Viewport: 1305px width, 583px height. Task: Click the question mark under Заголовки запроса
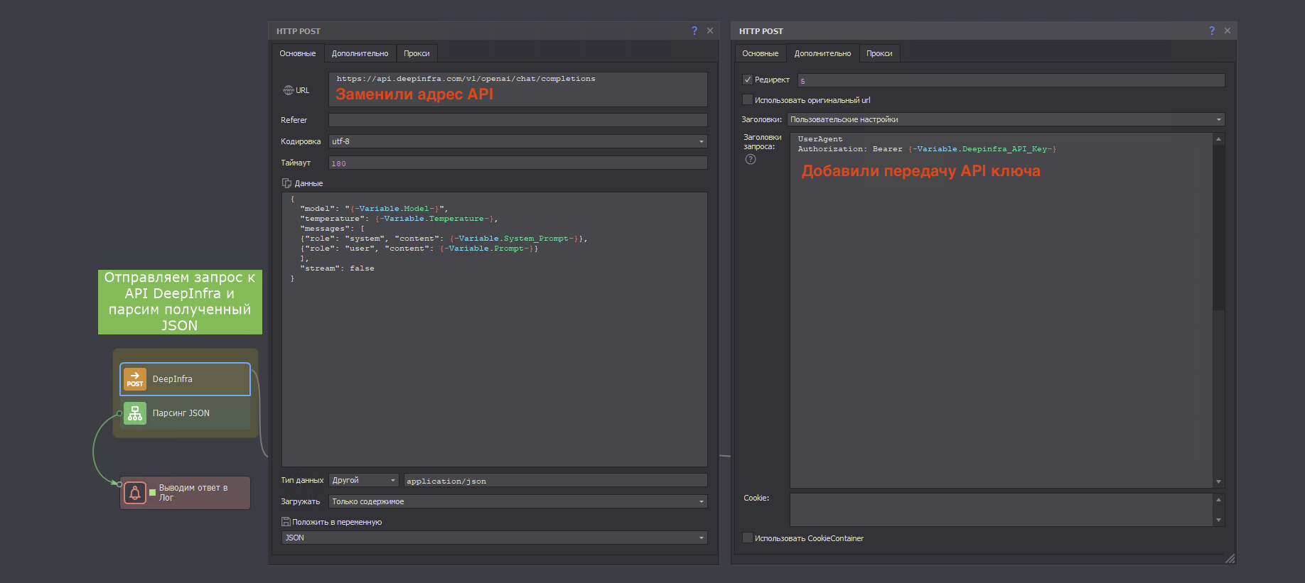[751, 160]
